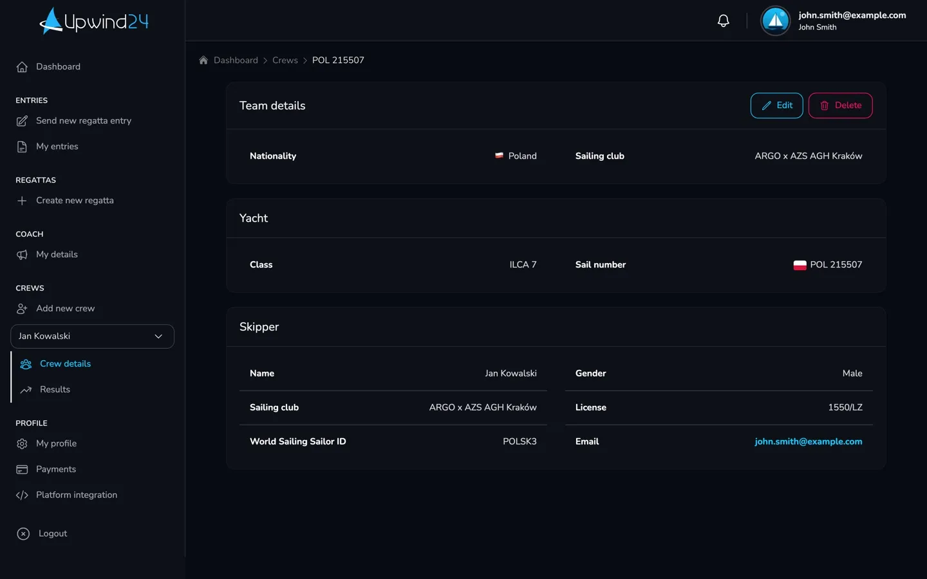This screenshot has height=579, width=927.
Task: Click POL 215507 in the breadcrumb
Action: pyautogui.click(x=338, y=60)
